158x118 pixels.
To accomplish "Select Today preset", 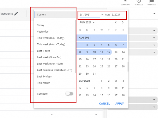I will [40, 25].
